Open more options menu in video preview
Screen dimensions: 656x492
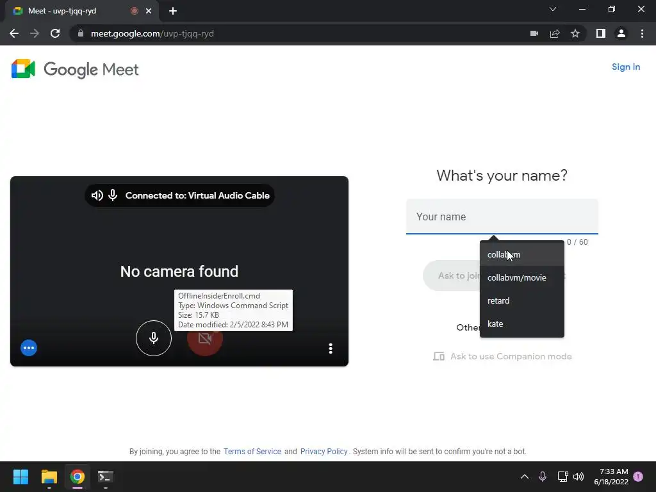331,348
